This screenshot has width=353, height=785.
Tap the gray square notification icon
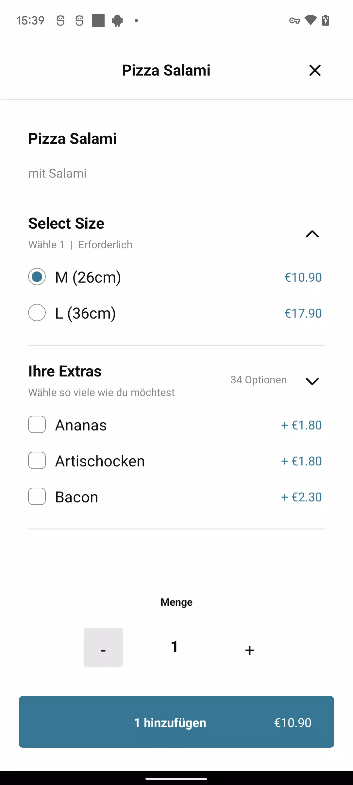(x=98, y=20)
